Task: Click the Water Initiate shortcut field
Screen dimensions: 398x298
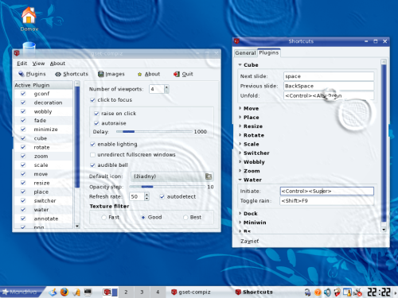Action: tap(327, 191)
